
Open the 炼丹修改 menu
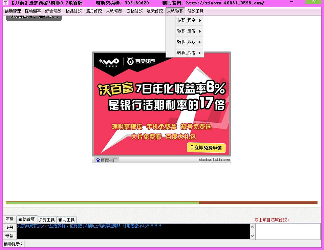94,11
